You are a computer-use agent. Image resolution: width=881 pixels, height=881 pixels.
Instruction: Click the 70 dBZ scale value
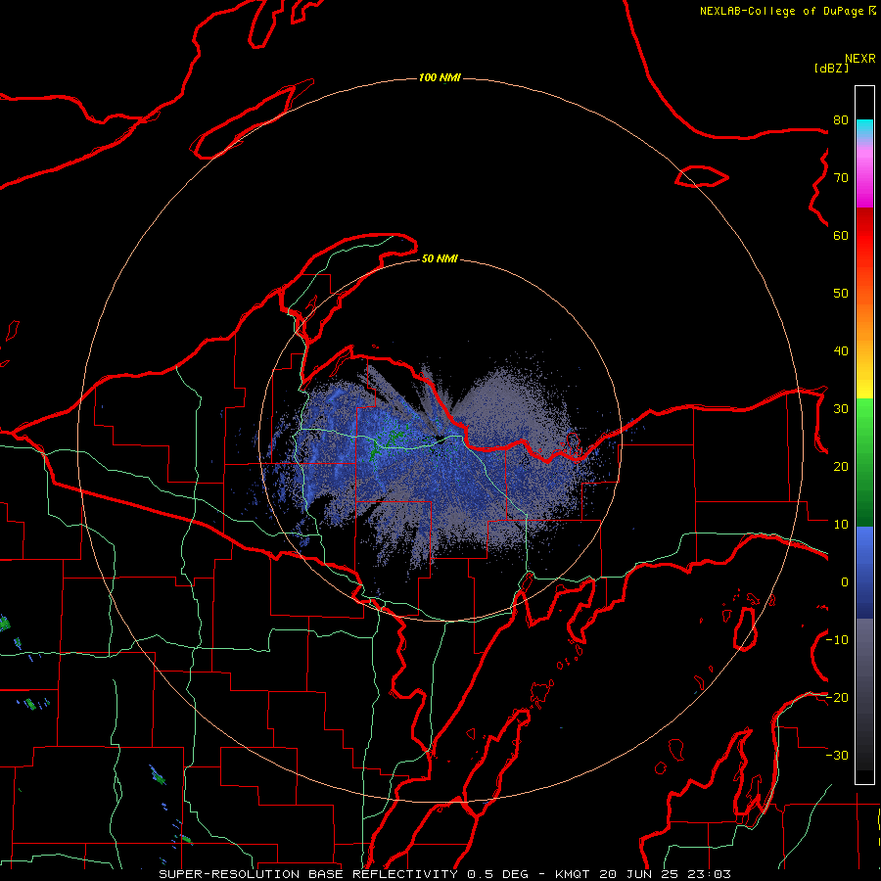841,177
